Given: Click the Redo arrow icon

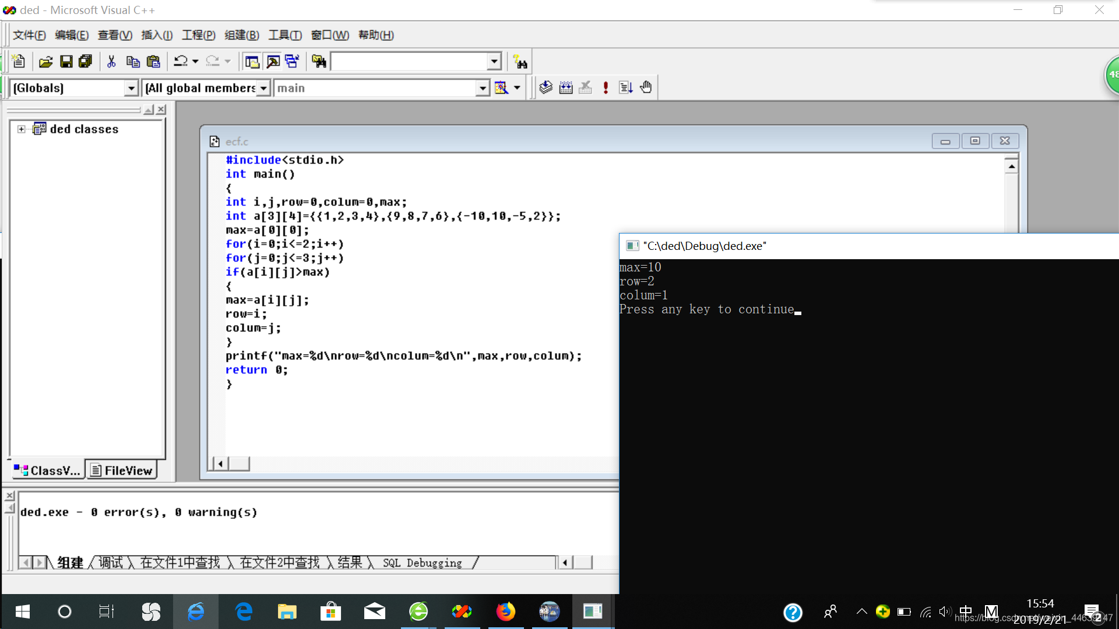Looking at the screenshot, I should click(213, 61).
